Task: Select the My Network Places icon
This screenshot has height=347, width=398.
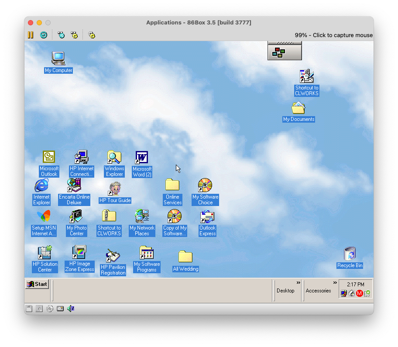Action: [142, 223]
